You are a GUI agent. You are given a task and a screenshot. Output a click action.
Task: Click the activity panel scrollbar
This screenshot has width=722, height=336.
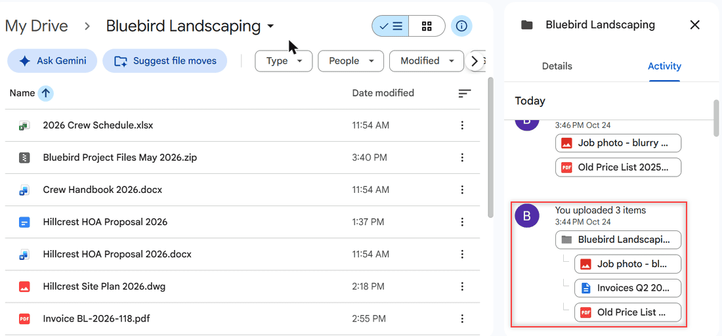pos(716,118)
